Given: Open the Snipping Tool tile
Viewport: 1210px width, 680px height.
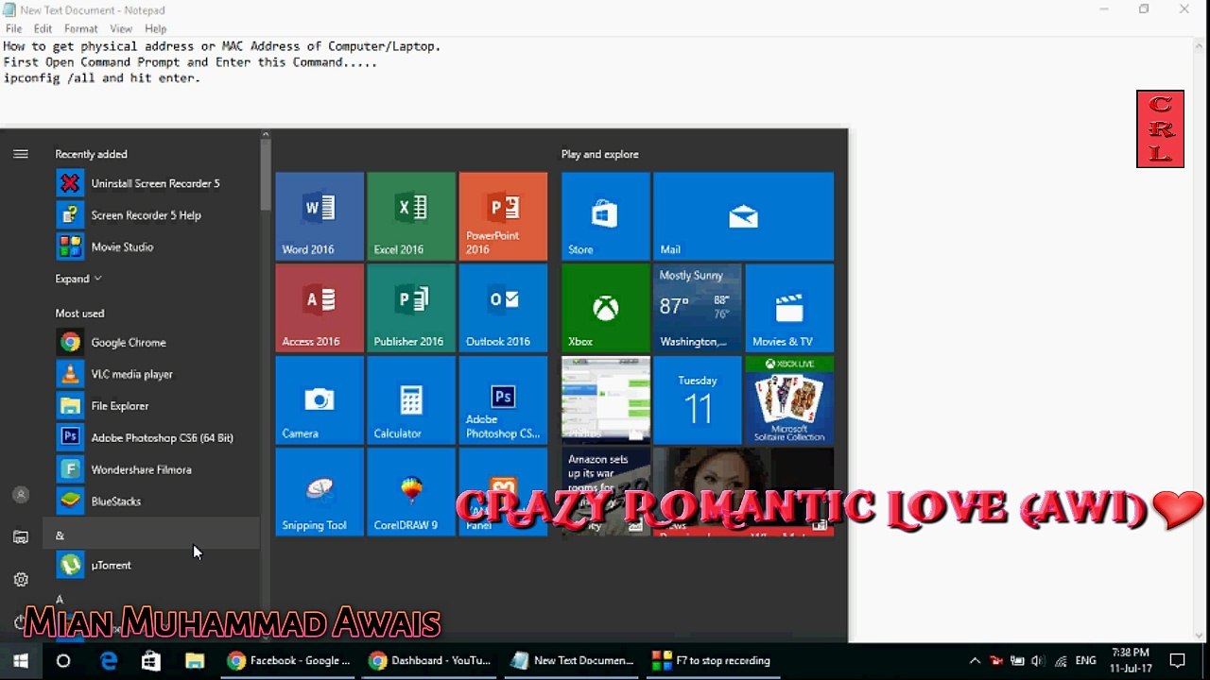Looking at the screenshot, I should 320,491.
